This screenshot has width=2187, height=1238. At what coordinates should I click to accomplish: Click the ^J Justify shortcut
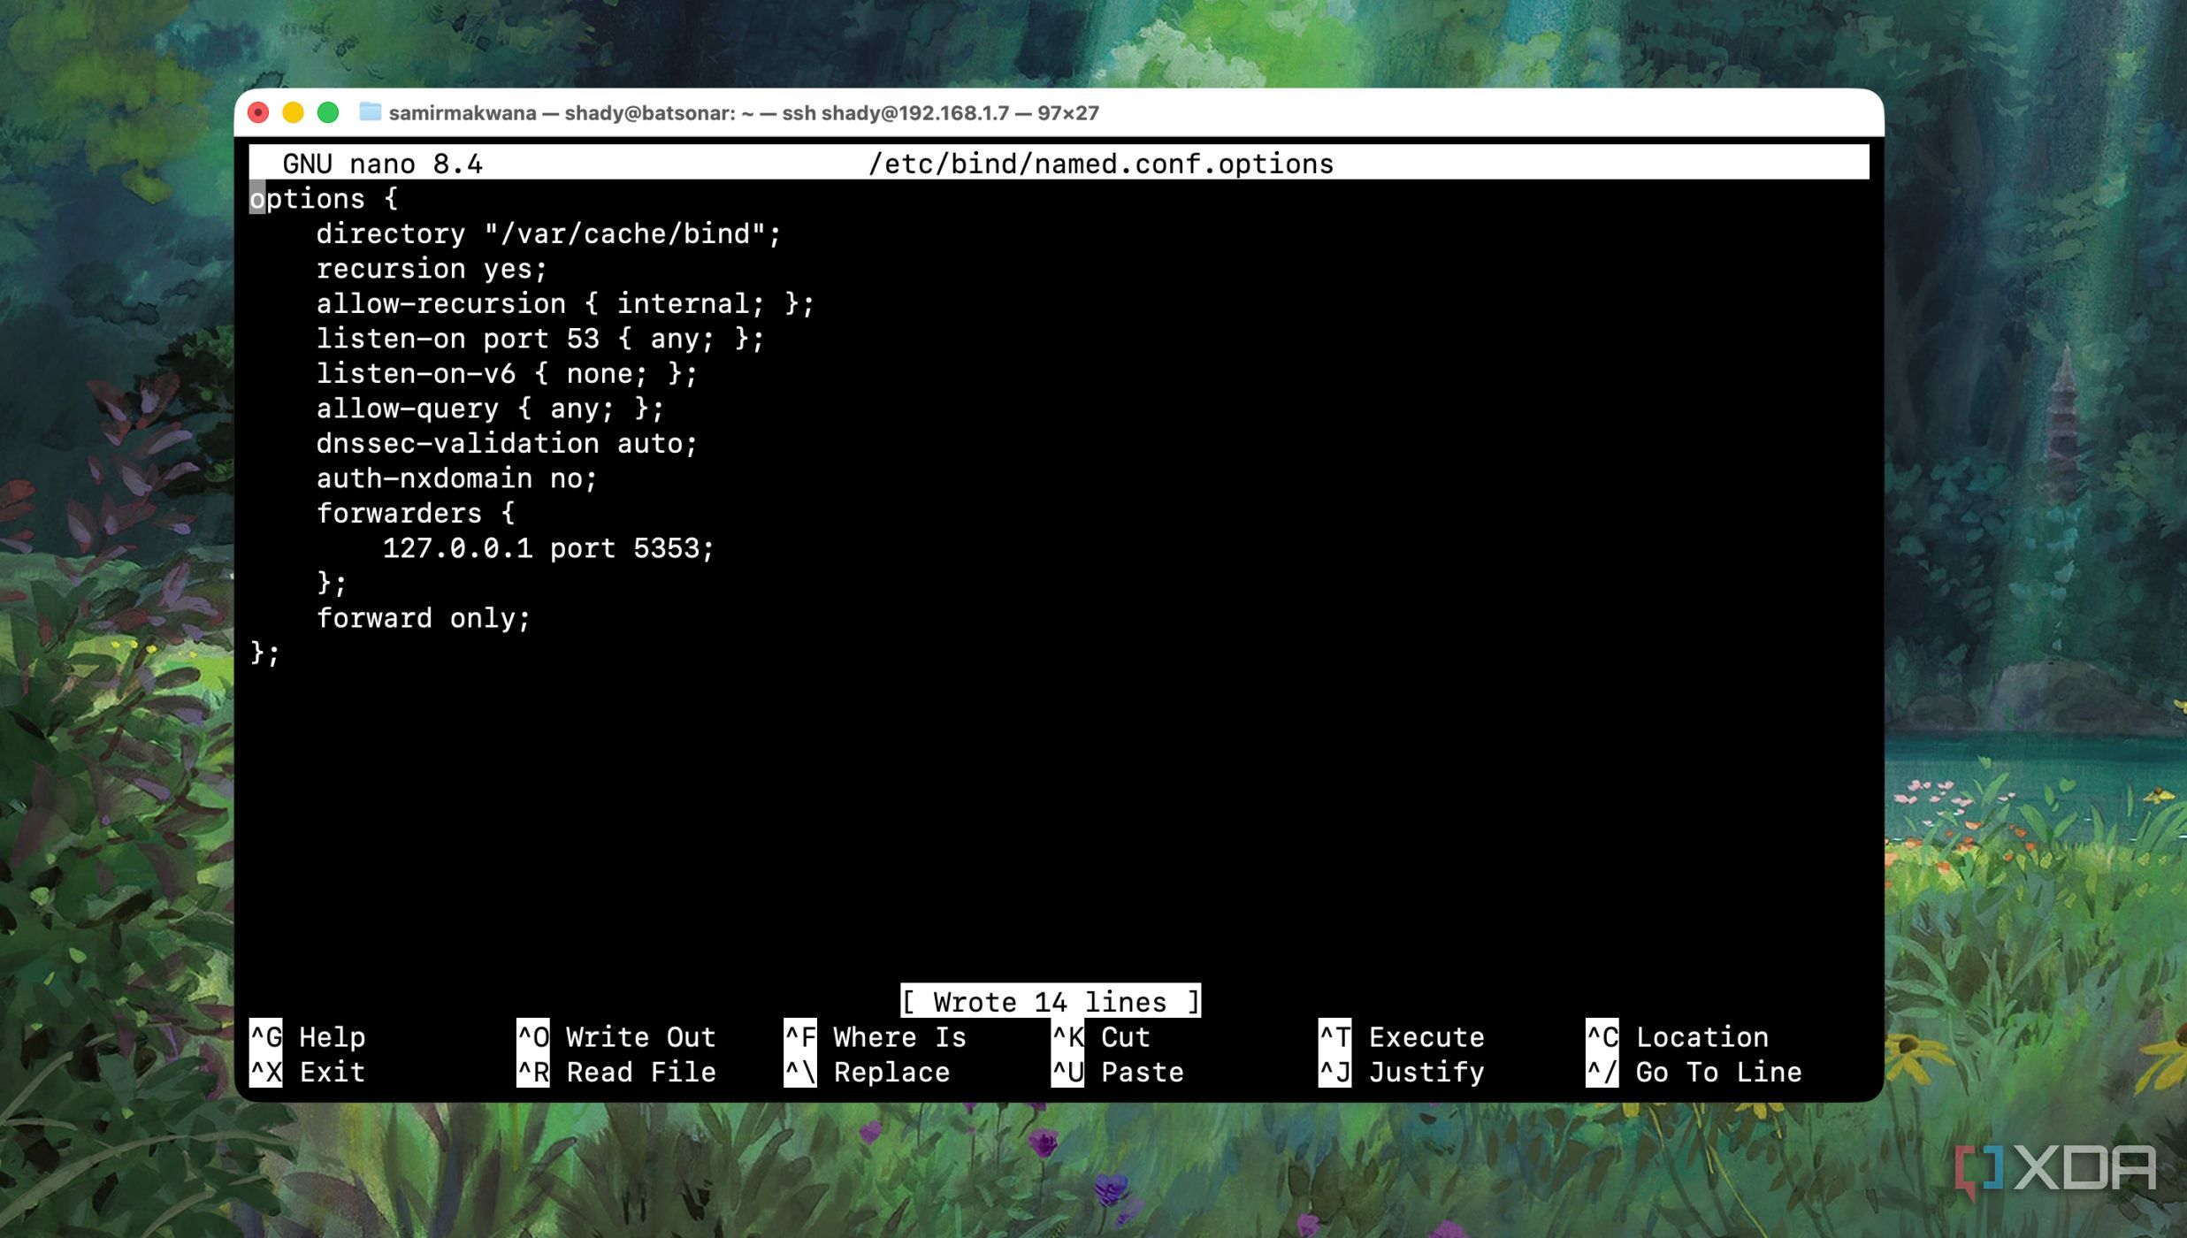coord(1402,1072)
